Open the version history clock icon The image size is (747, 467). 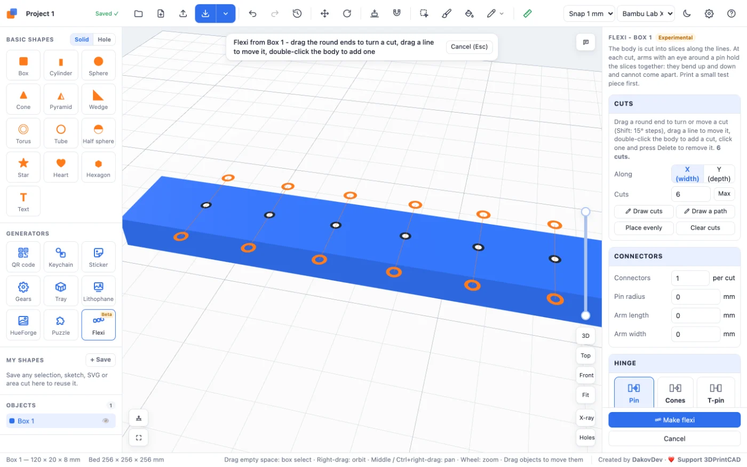pos(297,14)
